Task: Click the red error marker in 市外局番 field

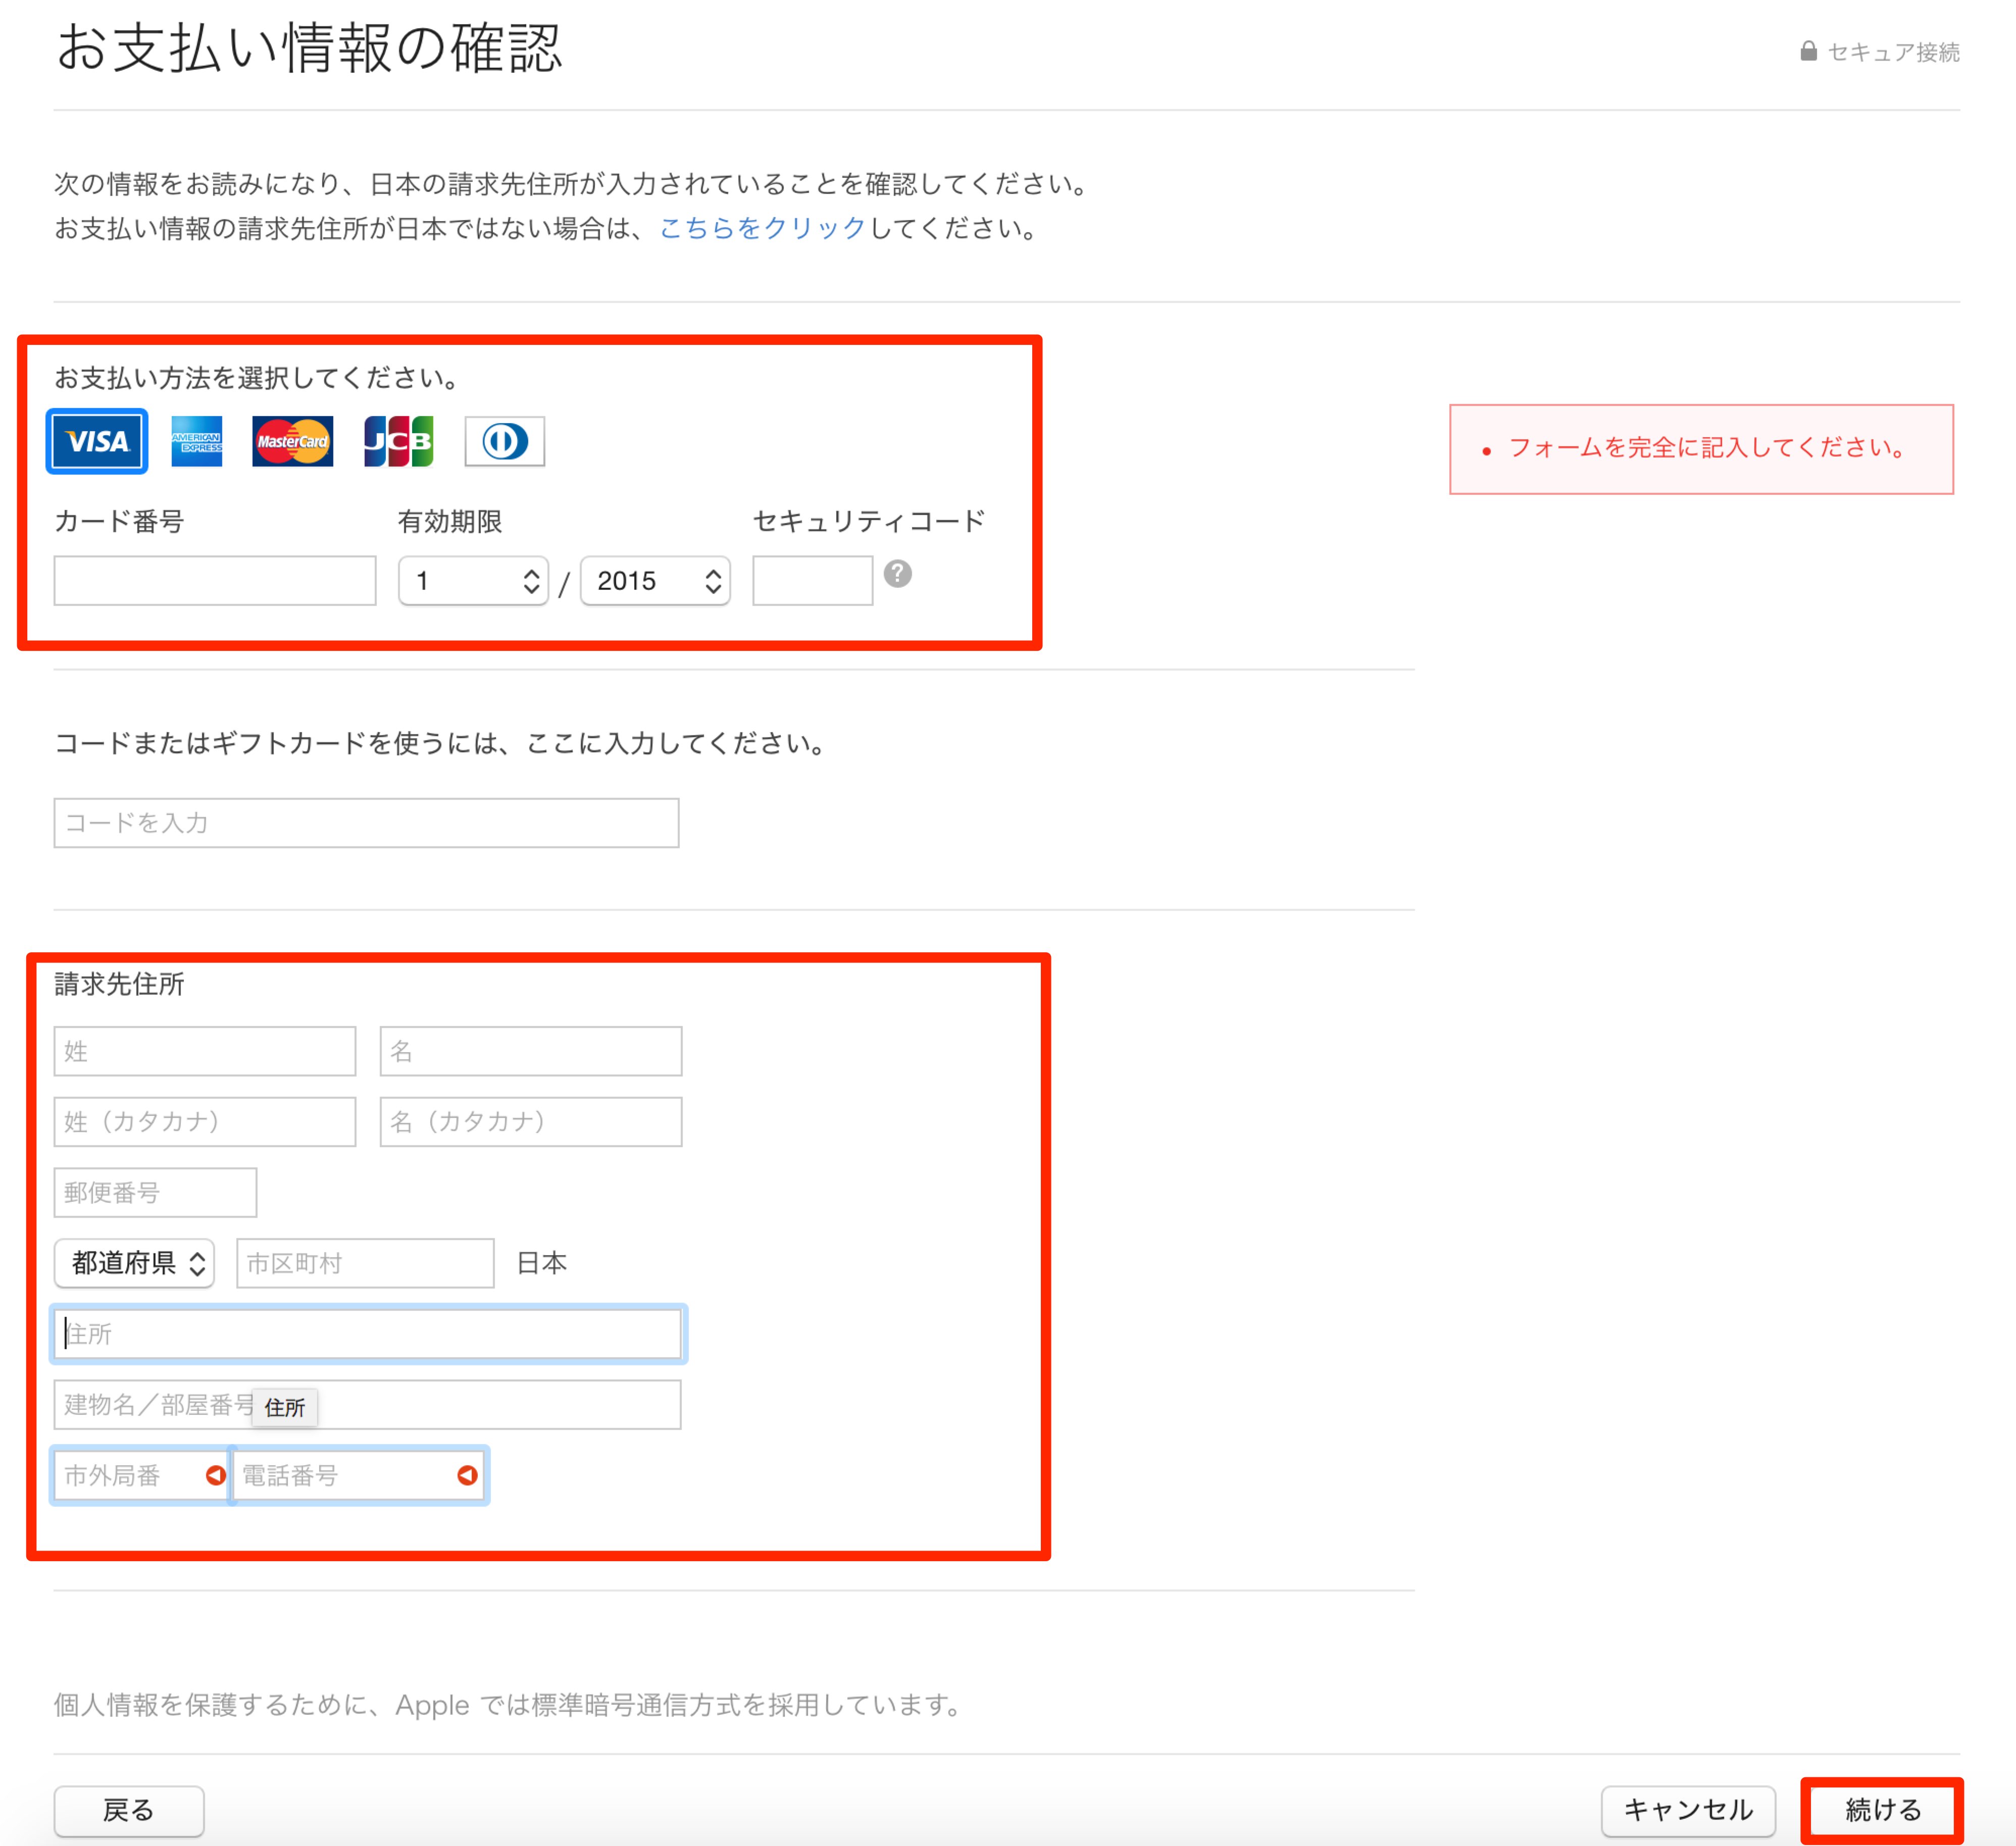Action: (215, 1475)
